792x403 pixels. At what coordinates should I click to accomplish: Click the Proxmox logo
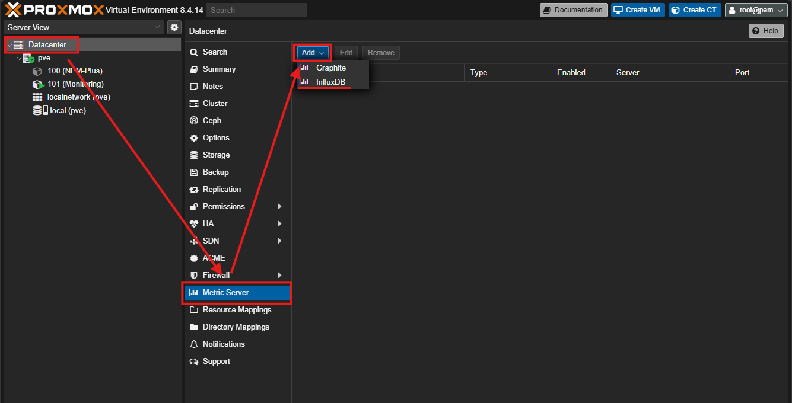point(54,9)
